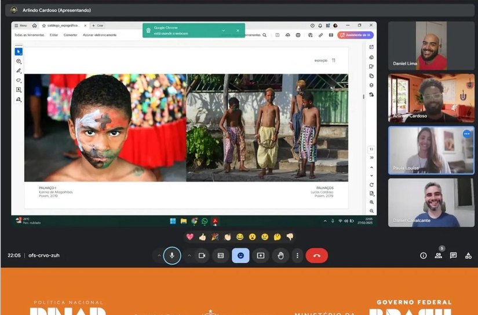Viewport: 478px width, 315px height.
Task: Expand video settings chevron beside camera
Action: [x=189, y=255]
